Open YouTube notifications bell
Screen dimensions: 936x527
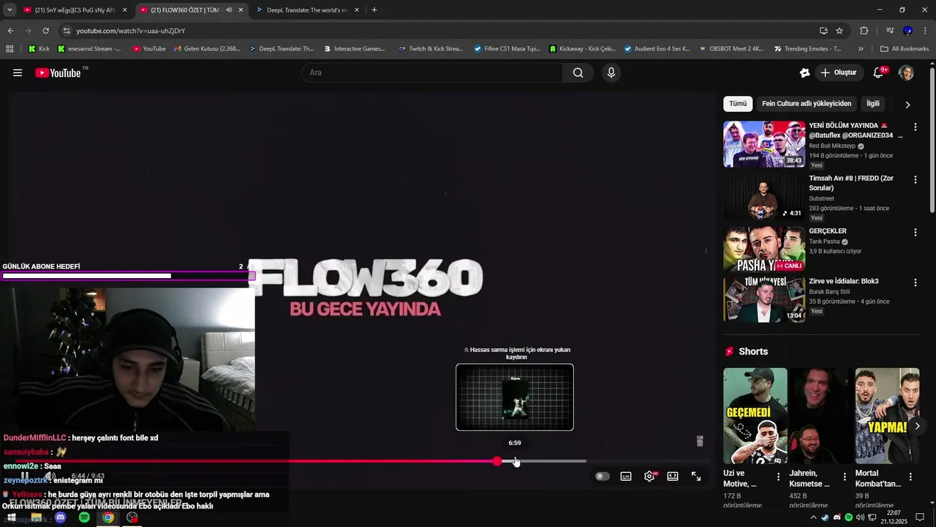pyautogui.click(x=879, y=72)
